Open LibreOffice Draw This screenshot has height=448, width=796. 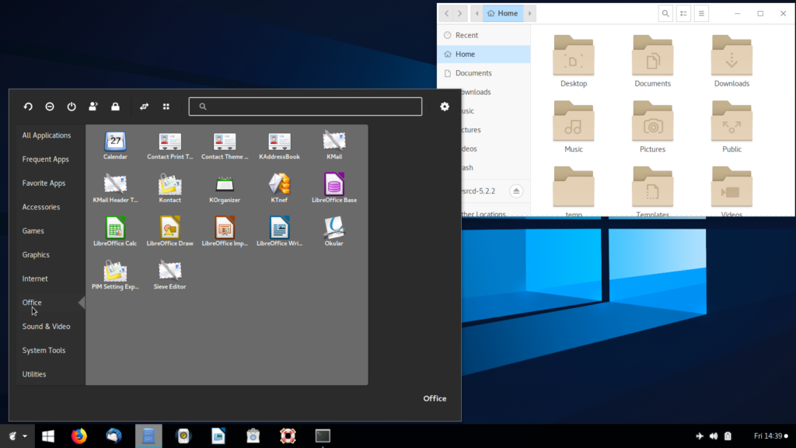(170, 232)
